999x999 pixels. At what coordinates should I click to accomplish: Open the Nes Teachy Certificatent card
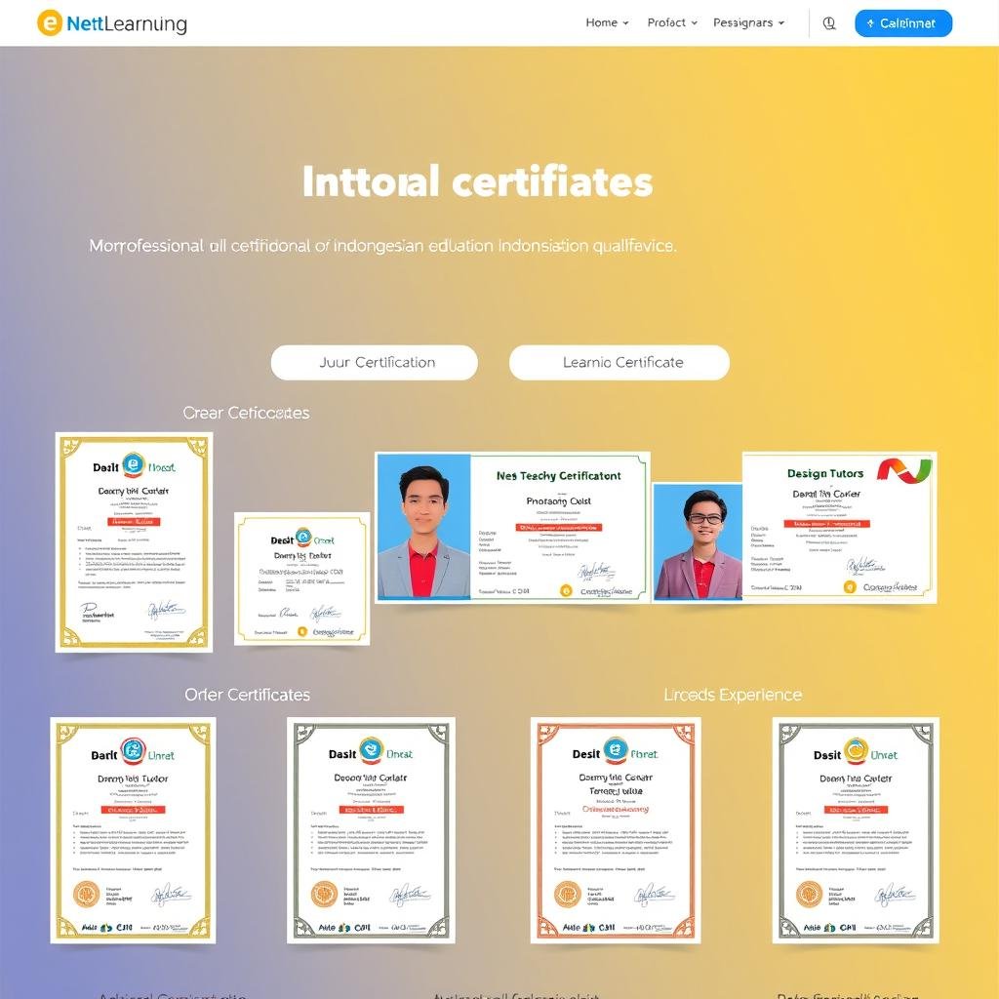[x=560, y=527]
